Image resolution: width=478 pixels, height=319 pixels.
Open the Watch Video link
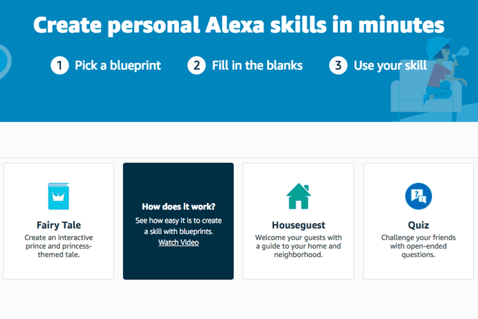coord(178,242)
